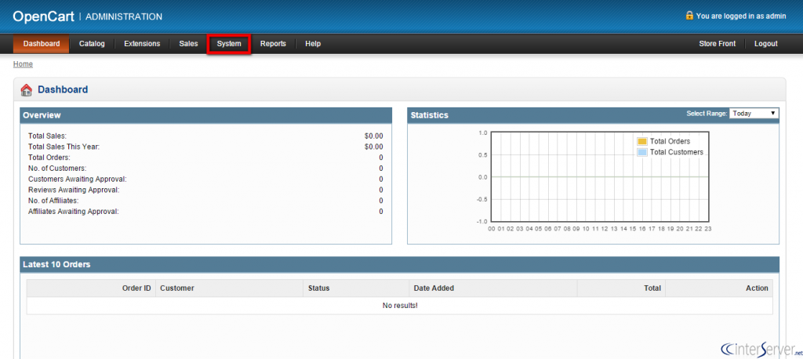Click the statistics chart area

pos(600,176)
